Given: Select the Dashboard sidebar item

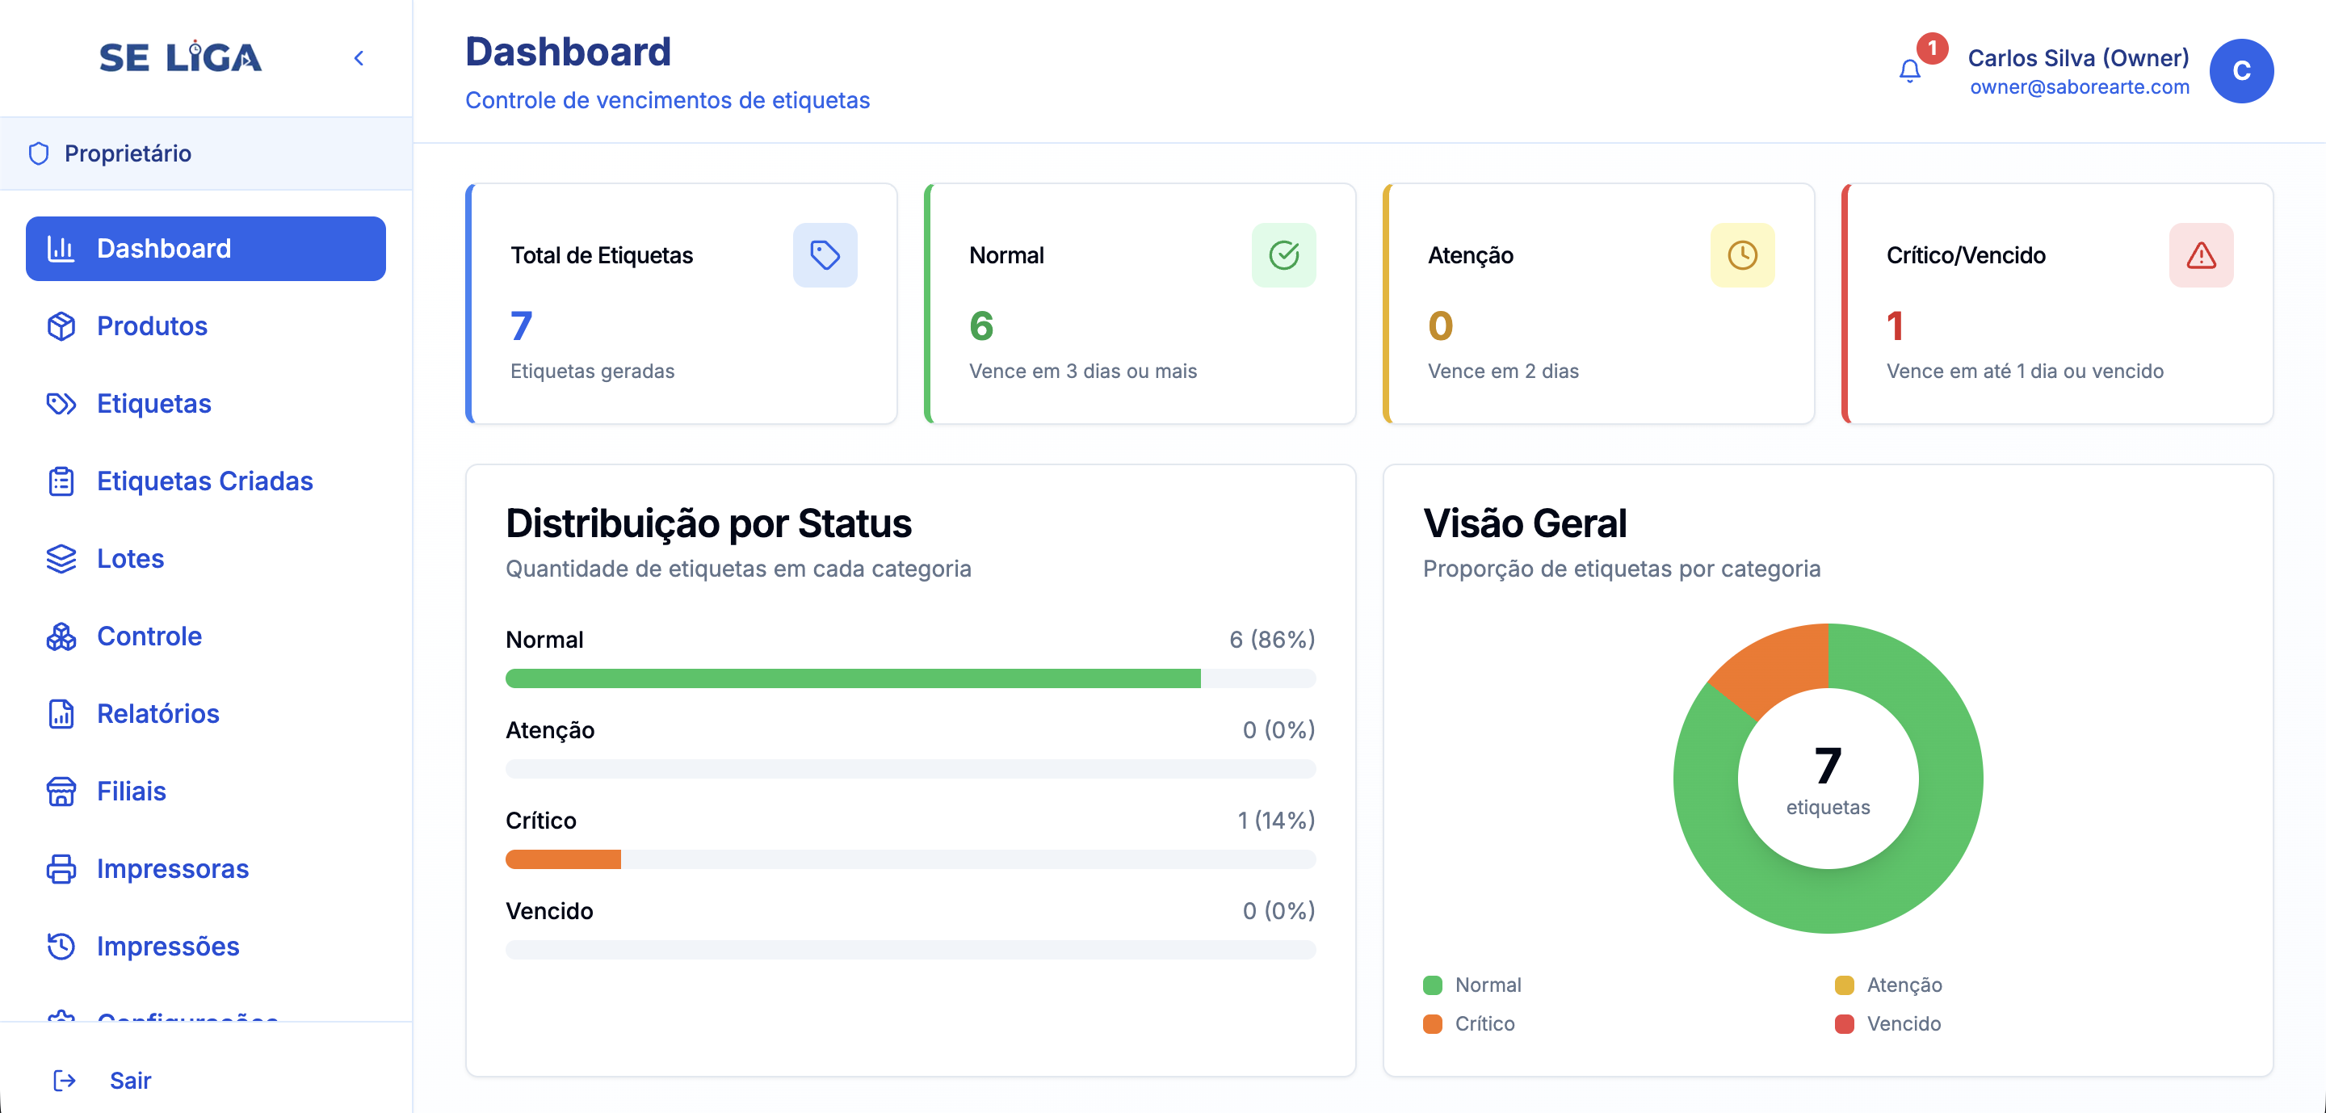Looking at the screenshot, I should (206, 248).
